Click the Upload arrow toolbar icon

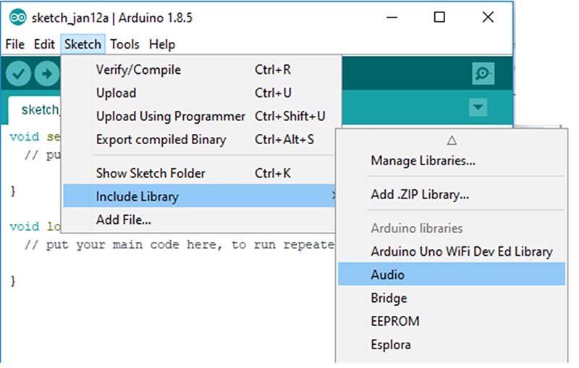tap(46, 73)
